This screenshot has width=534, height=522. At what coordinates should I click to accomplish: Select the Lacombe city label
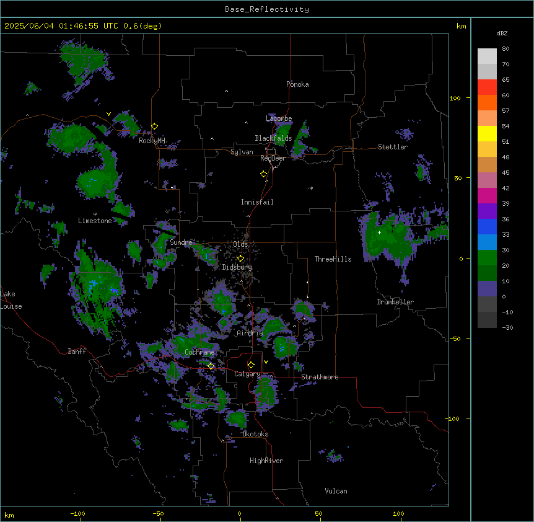[279, 118]
